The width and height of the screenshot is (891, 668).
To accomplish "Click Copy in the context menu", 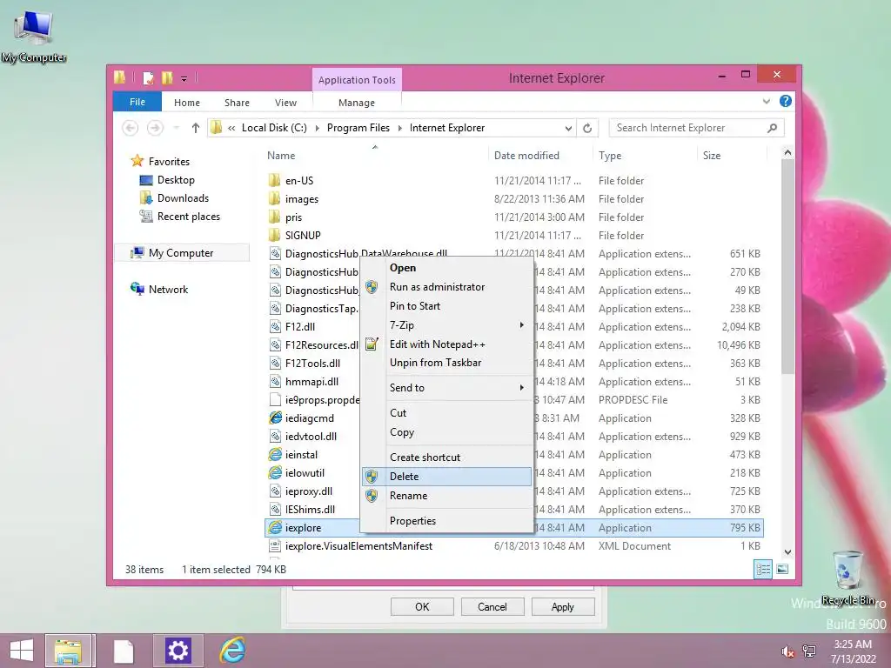I will 446,432.
